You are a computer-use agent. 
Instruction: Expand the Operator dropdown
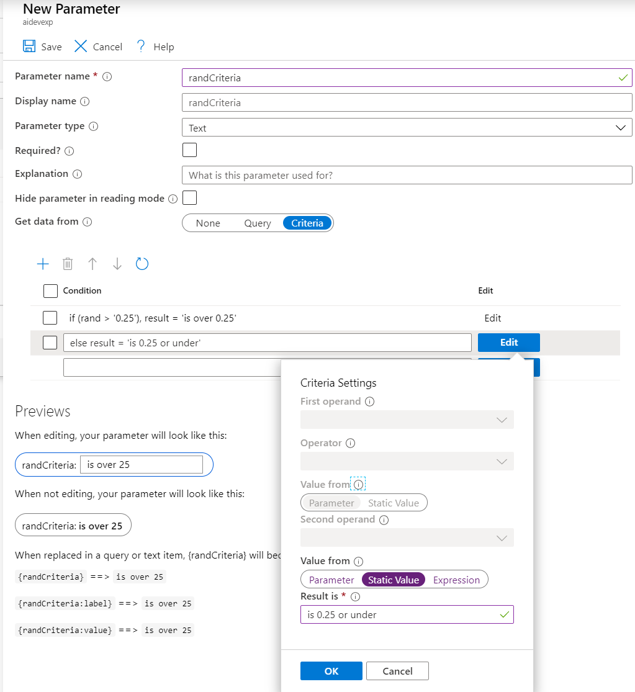coord(407,462)
